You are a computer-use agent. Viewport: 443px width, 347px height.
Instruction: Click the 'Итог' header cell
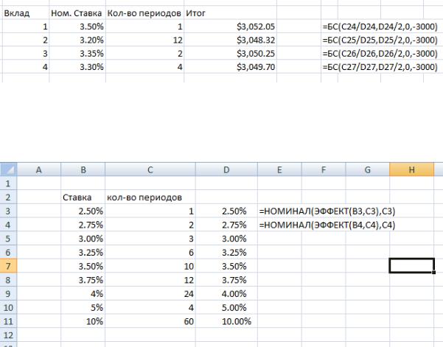point(230,13)
